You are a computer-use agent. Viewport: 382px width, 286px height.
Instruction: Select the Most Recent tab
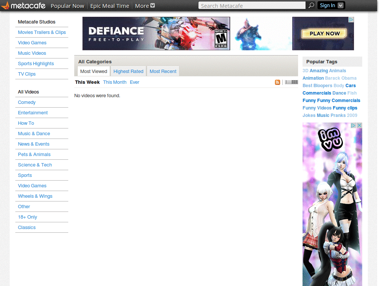163,71
